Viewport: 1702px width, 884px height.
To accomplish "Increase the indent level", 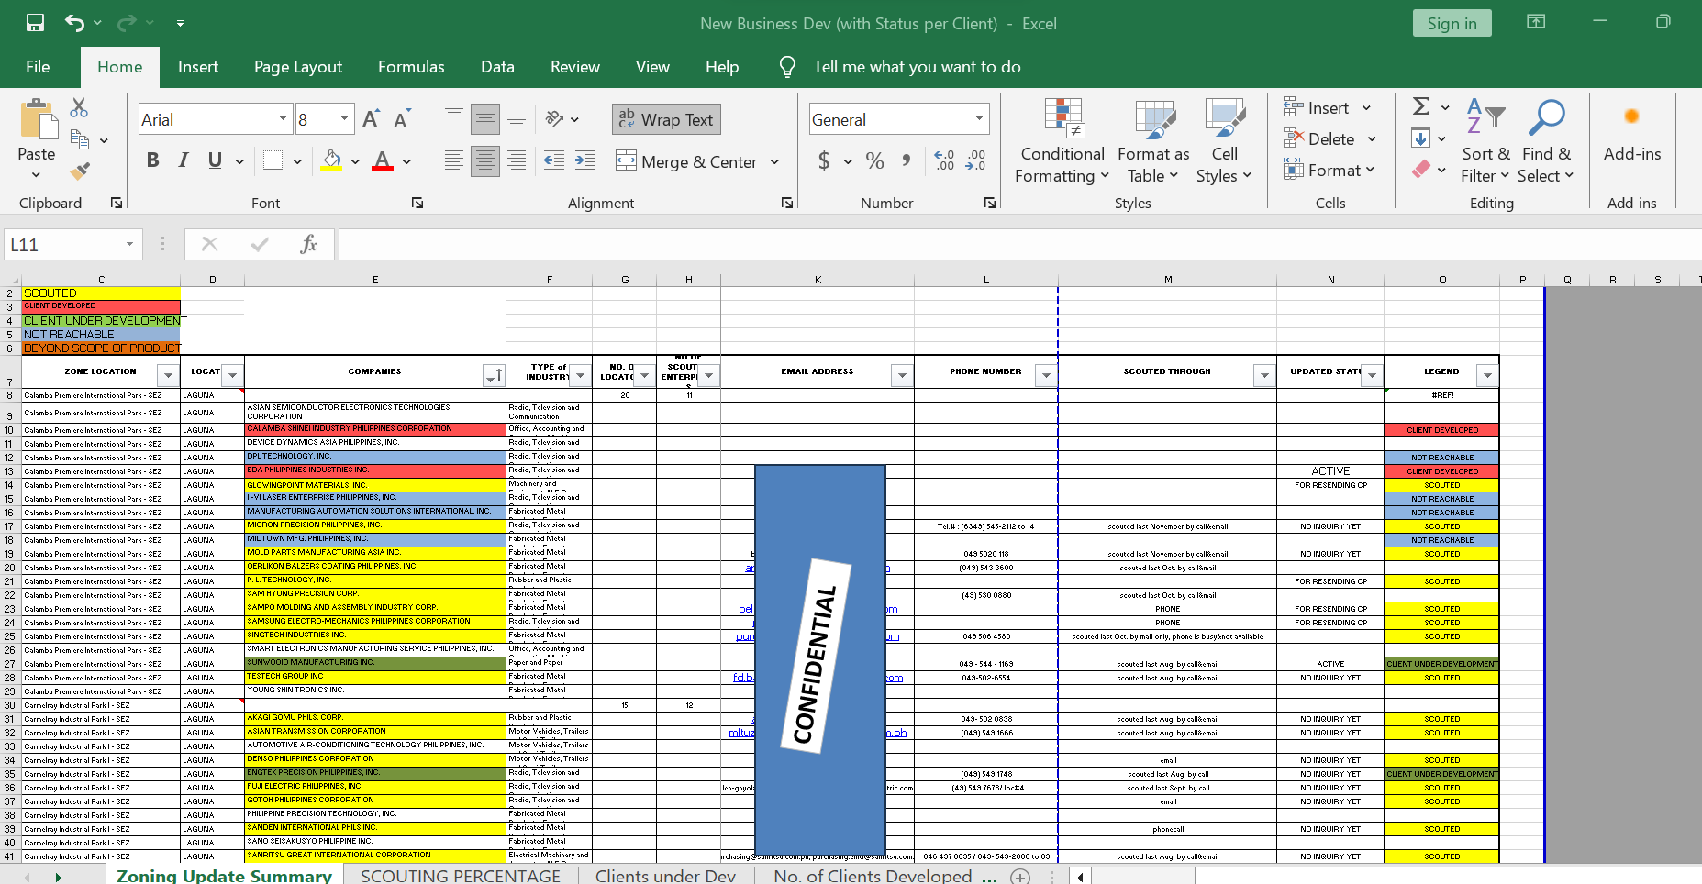I will 584,161.
